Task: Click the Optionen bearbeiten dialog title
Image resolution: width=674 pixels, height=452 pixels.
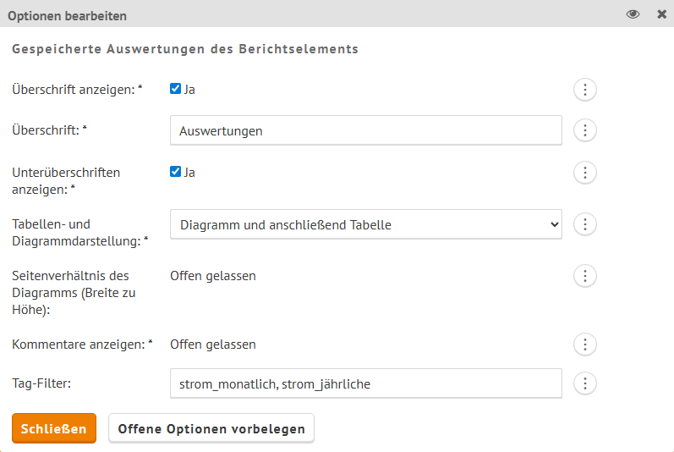Action: pos(67,16)
